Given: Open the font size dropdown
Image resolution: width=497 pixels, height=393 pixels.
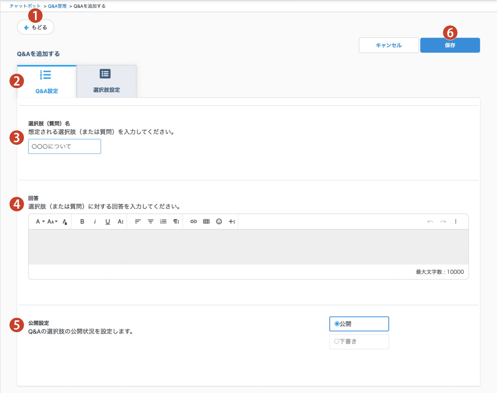Looking at the screenshot, I should coord(52,222).
